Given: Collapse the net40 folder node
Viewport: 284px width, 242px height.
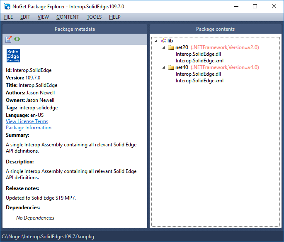Looking at the screenshot, I should point(164,68).
